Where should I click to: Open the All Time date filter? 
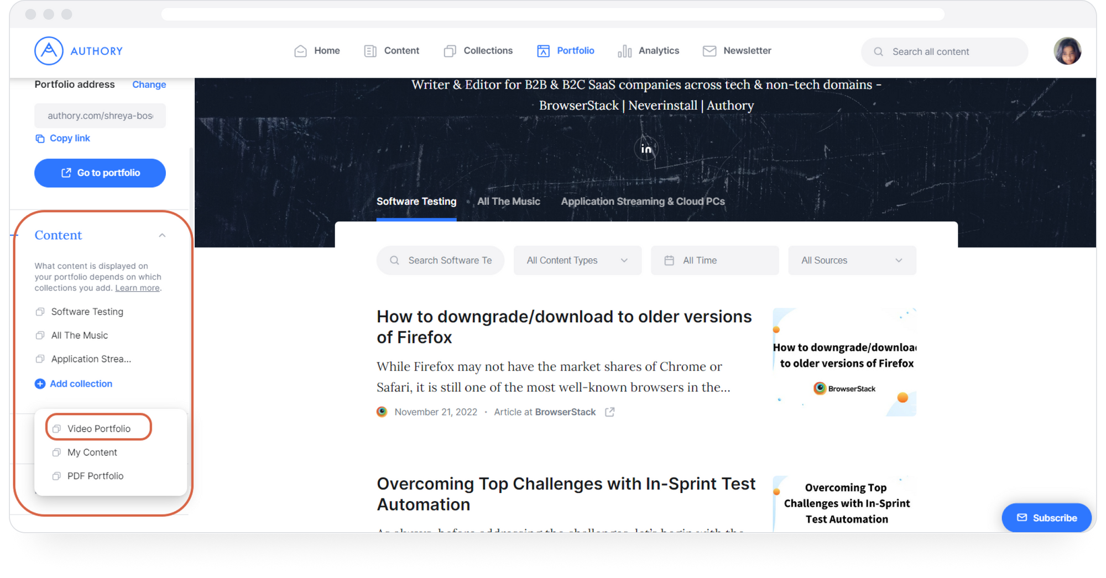click(x=714, y=260)
